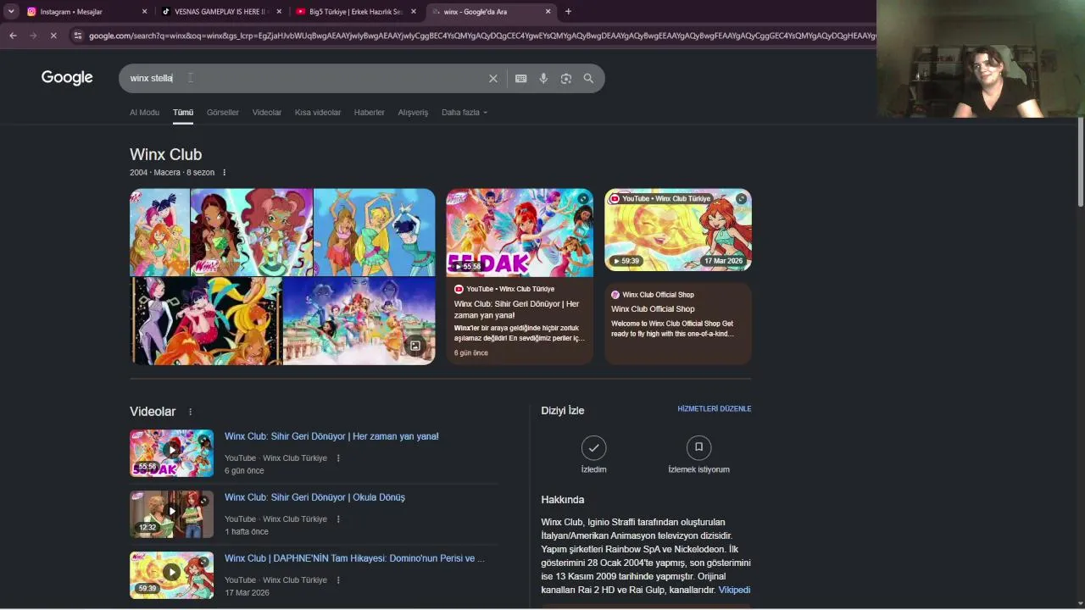The image size is (1085, 610).
Task: Start voice search with microphone
Action: (x=543, y=79)
